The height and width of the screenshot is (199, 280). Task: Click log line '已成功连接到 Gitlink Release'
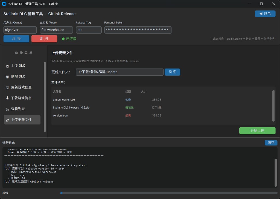click(x=33, y=182)
